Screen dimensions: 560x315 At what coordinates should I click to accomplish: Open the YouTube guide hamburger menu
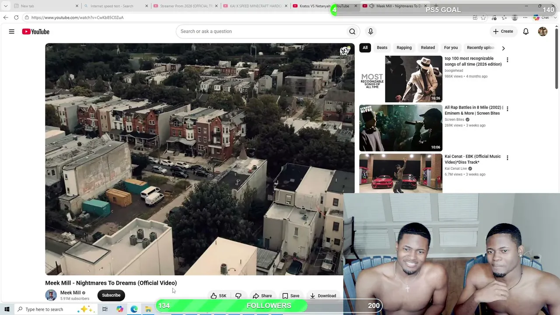(x=12, y=31)
